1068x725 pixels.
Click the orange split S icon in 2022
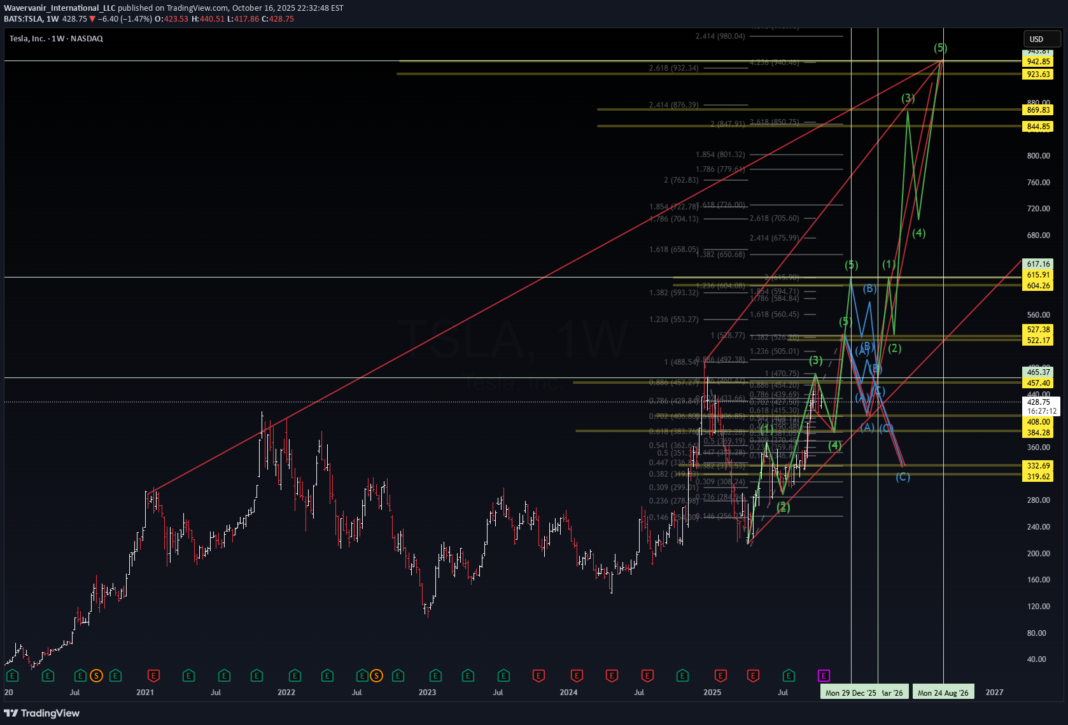[376, 675]
